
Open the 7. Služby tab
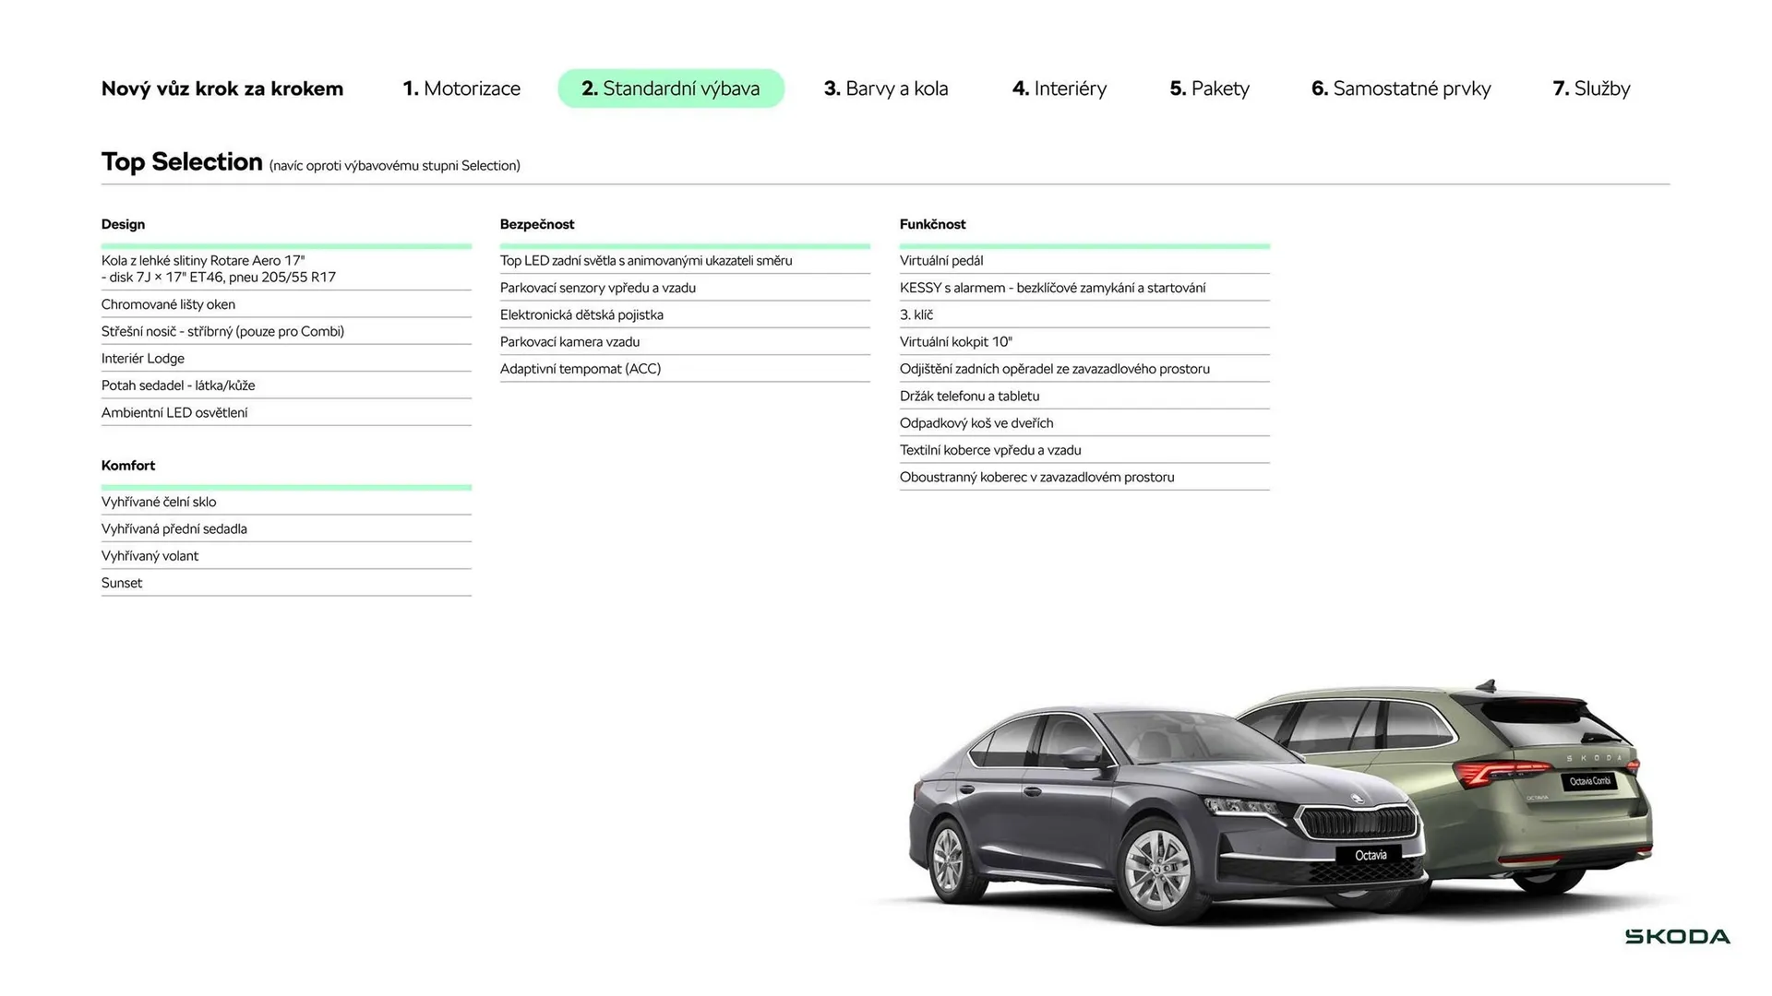coord(1591,89)
